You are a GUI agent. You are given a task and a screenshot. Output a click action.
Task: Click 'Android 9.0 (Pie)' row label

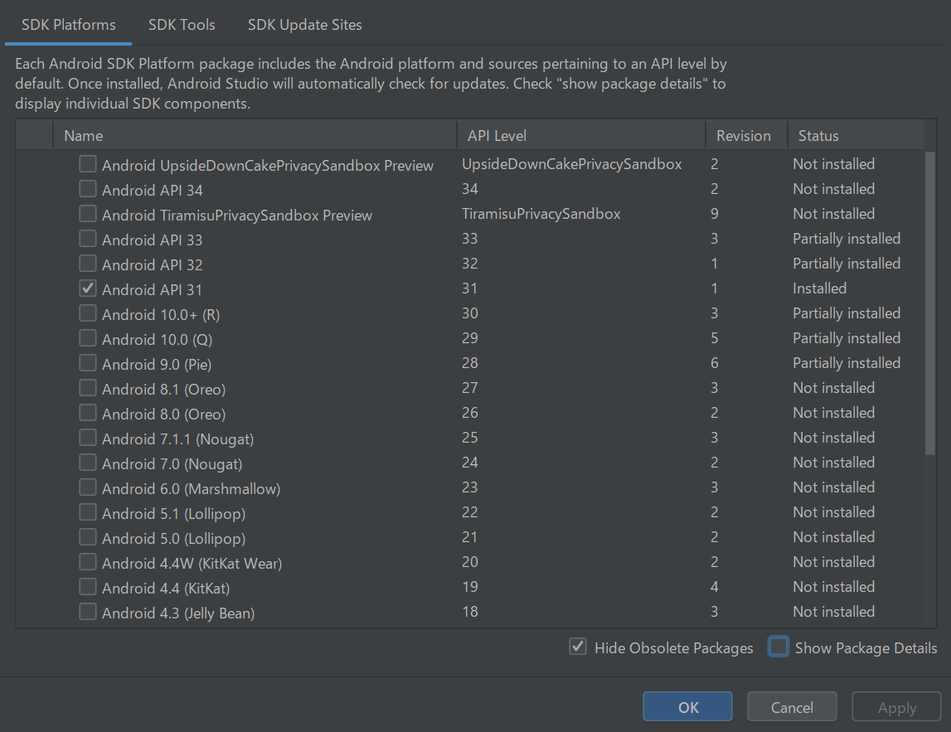157,365
